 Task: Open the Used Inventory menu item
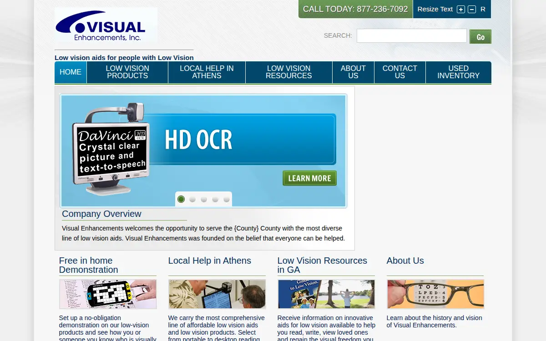click(x=459, y=72)
